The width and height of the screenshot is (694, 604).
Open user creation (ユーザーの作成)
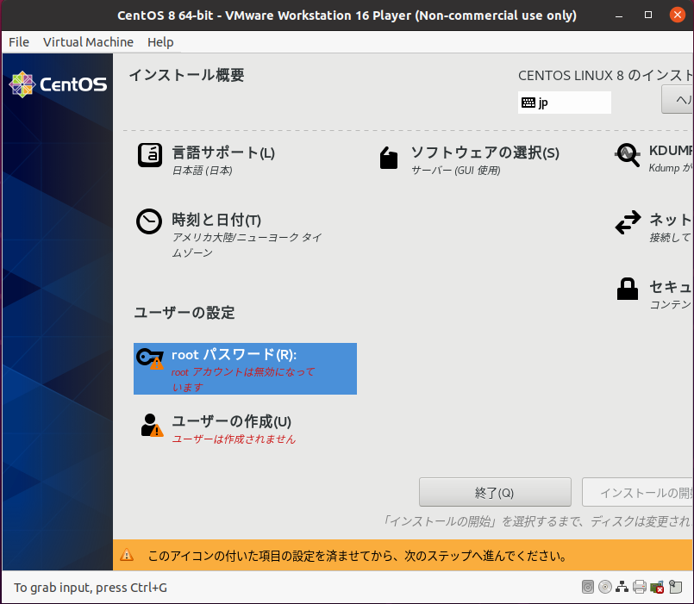[x=230, y=422]
